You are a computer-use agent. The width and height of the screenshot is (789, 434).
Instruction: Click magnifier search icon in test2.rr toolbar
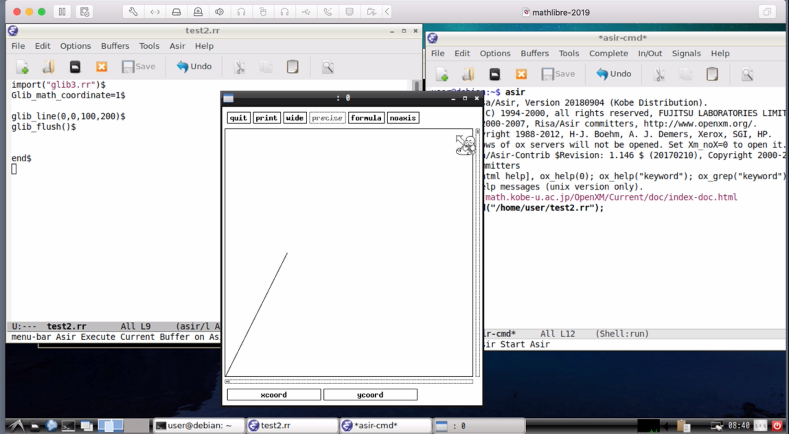click(328, 67)
